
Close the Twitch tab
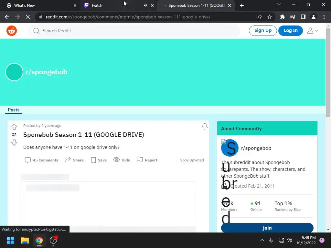152,5
